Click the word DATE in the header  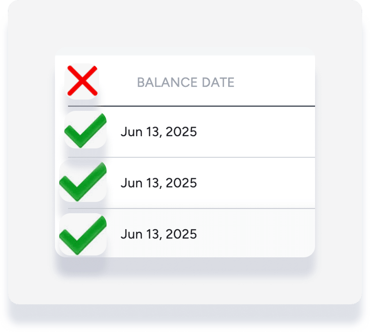[218, 82]
